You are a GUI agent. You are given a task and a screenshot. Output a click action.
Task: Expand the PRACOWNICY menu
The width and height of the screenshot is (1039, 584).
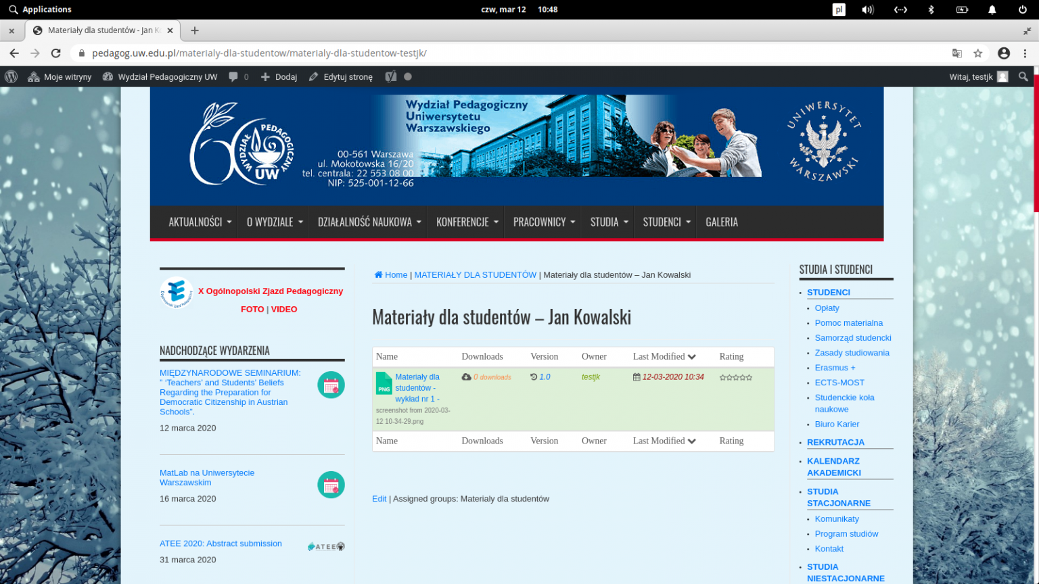coord(544,222)
